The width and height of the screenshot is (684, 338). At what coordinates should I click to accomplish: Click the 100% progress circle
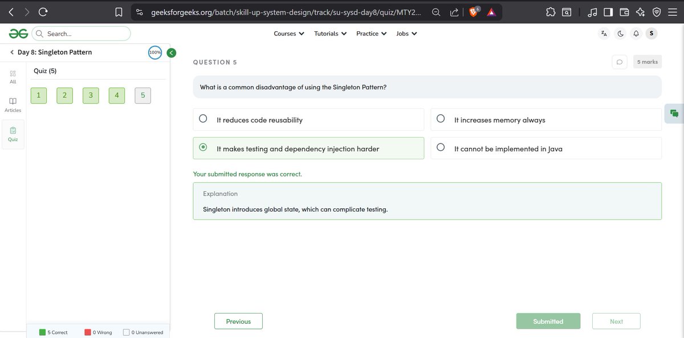(x=154, y=52)
